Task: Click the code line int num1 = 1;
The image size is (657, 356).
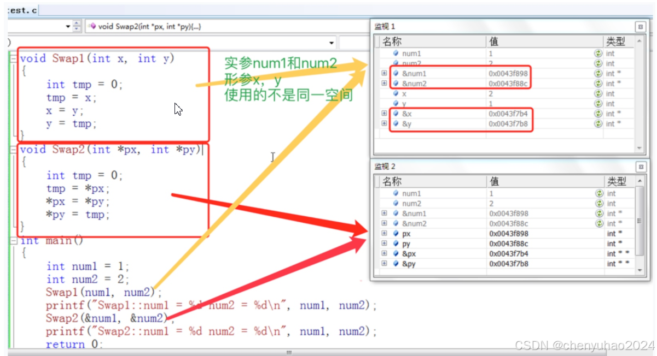Action: [x=88, y=266]
